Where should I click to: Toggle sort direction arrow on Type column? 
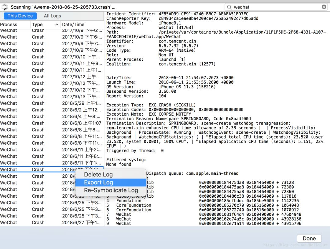click(x=57, y=24)
